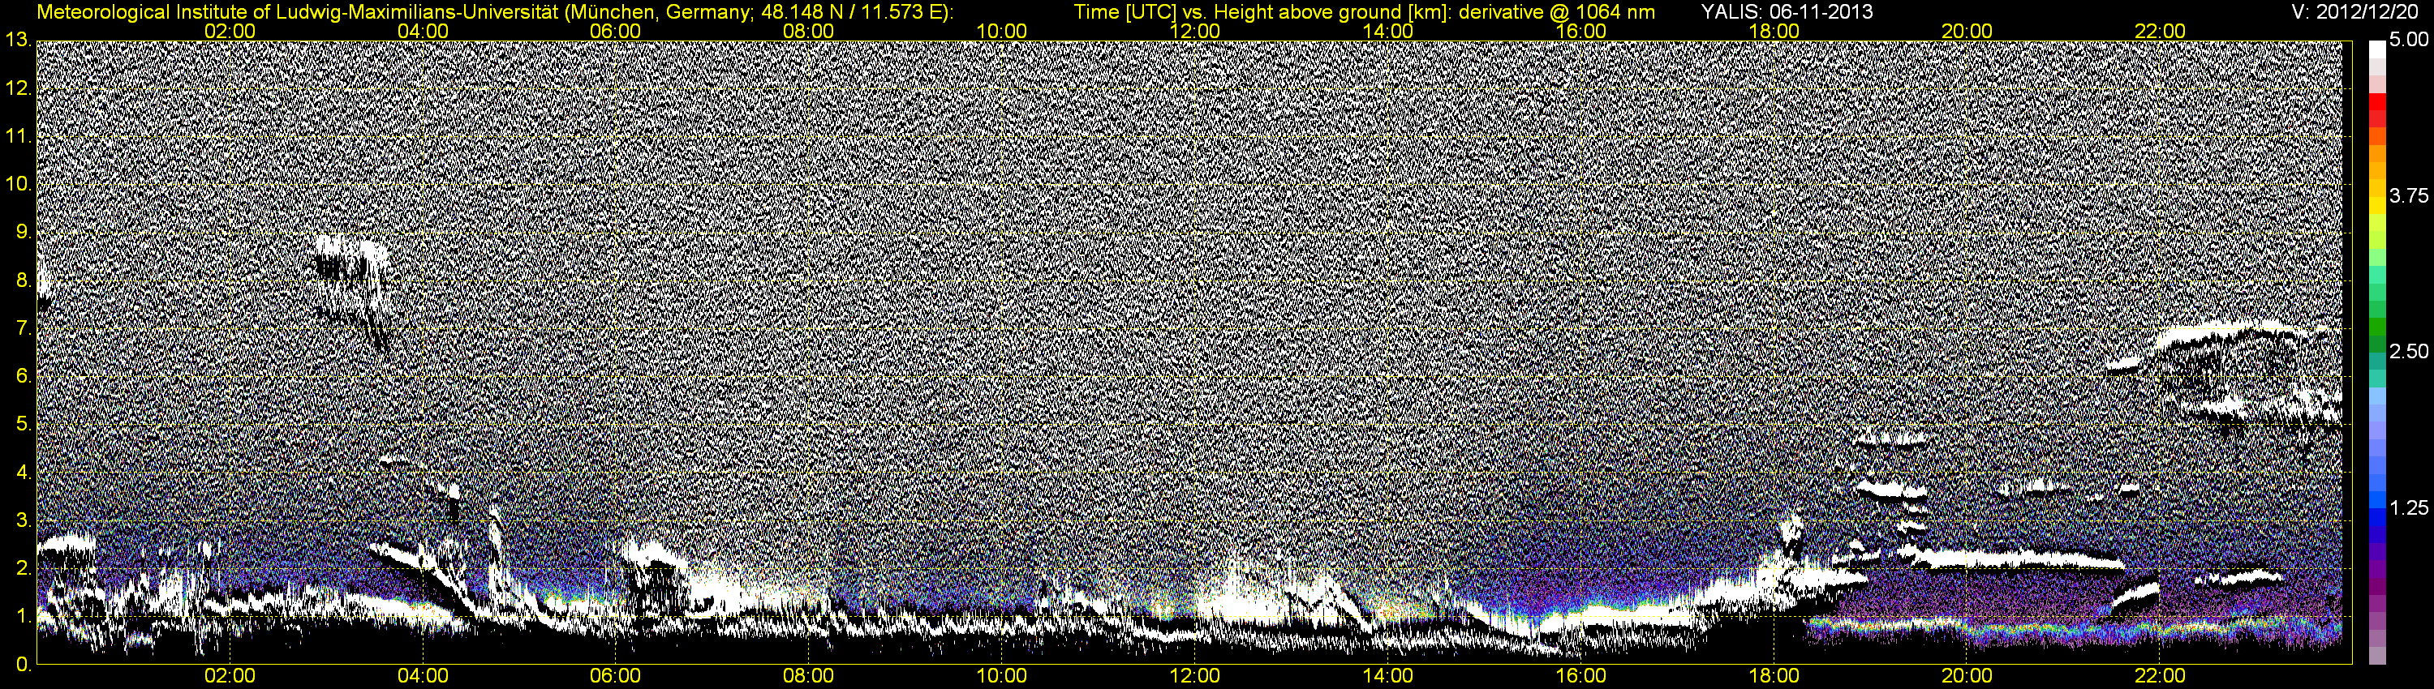Click the 7 km height axis label

tap(23, 328)
